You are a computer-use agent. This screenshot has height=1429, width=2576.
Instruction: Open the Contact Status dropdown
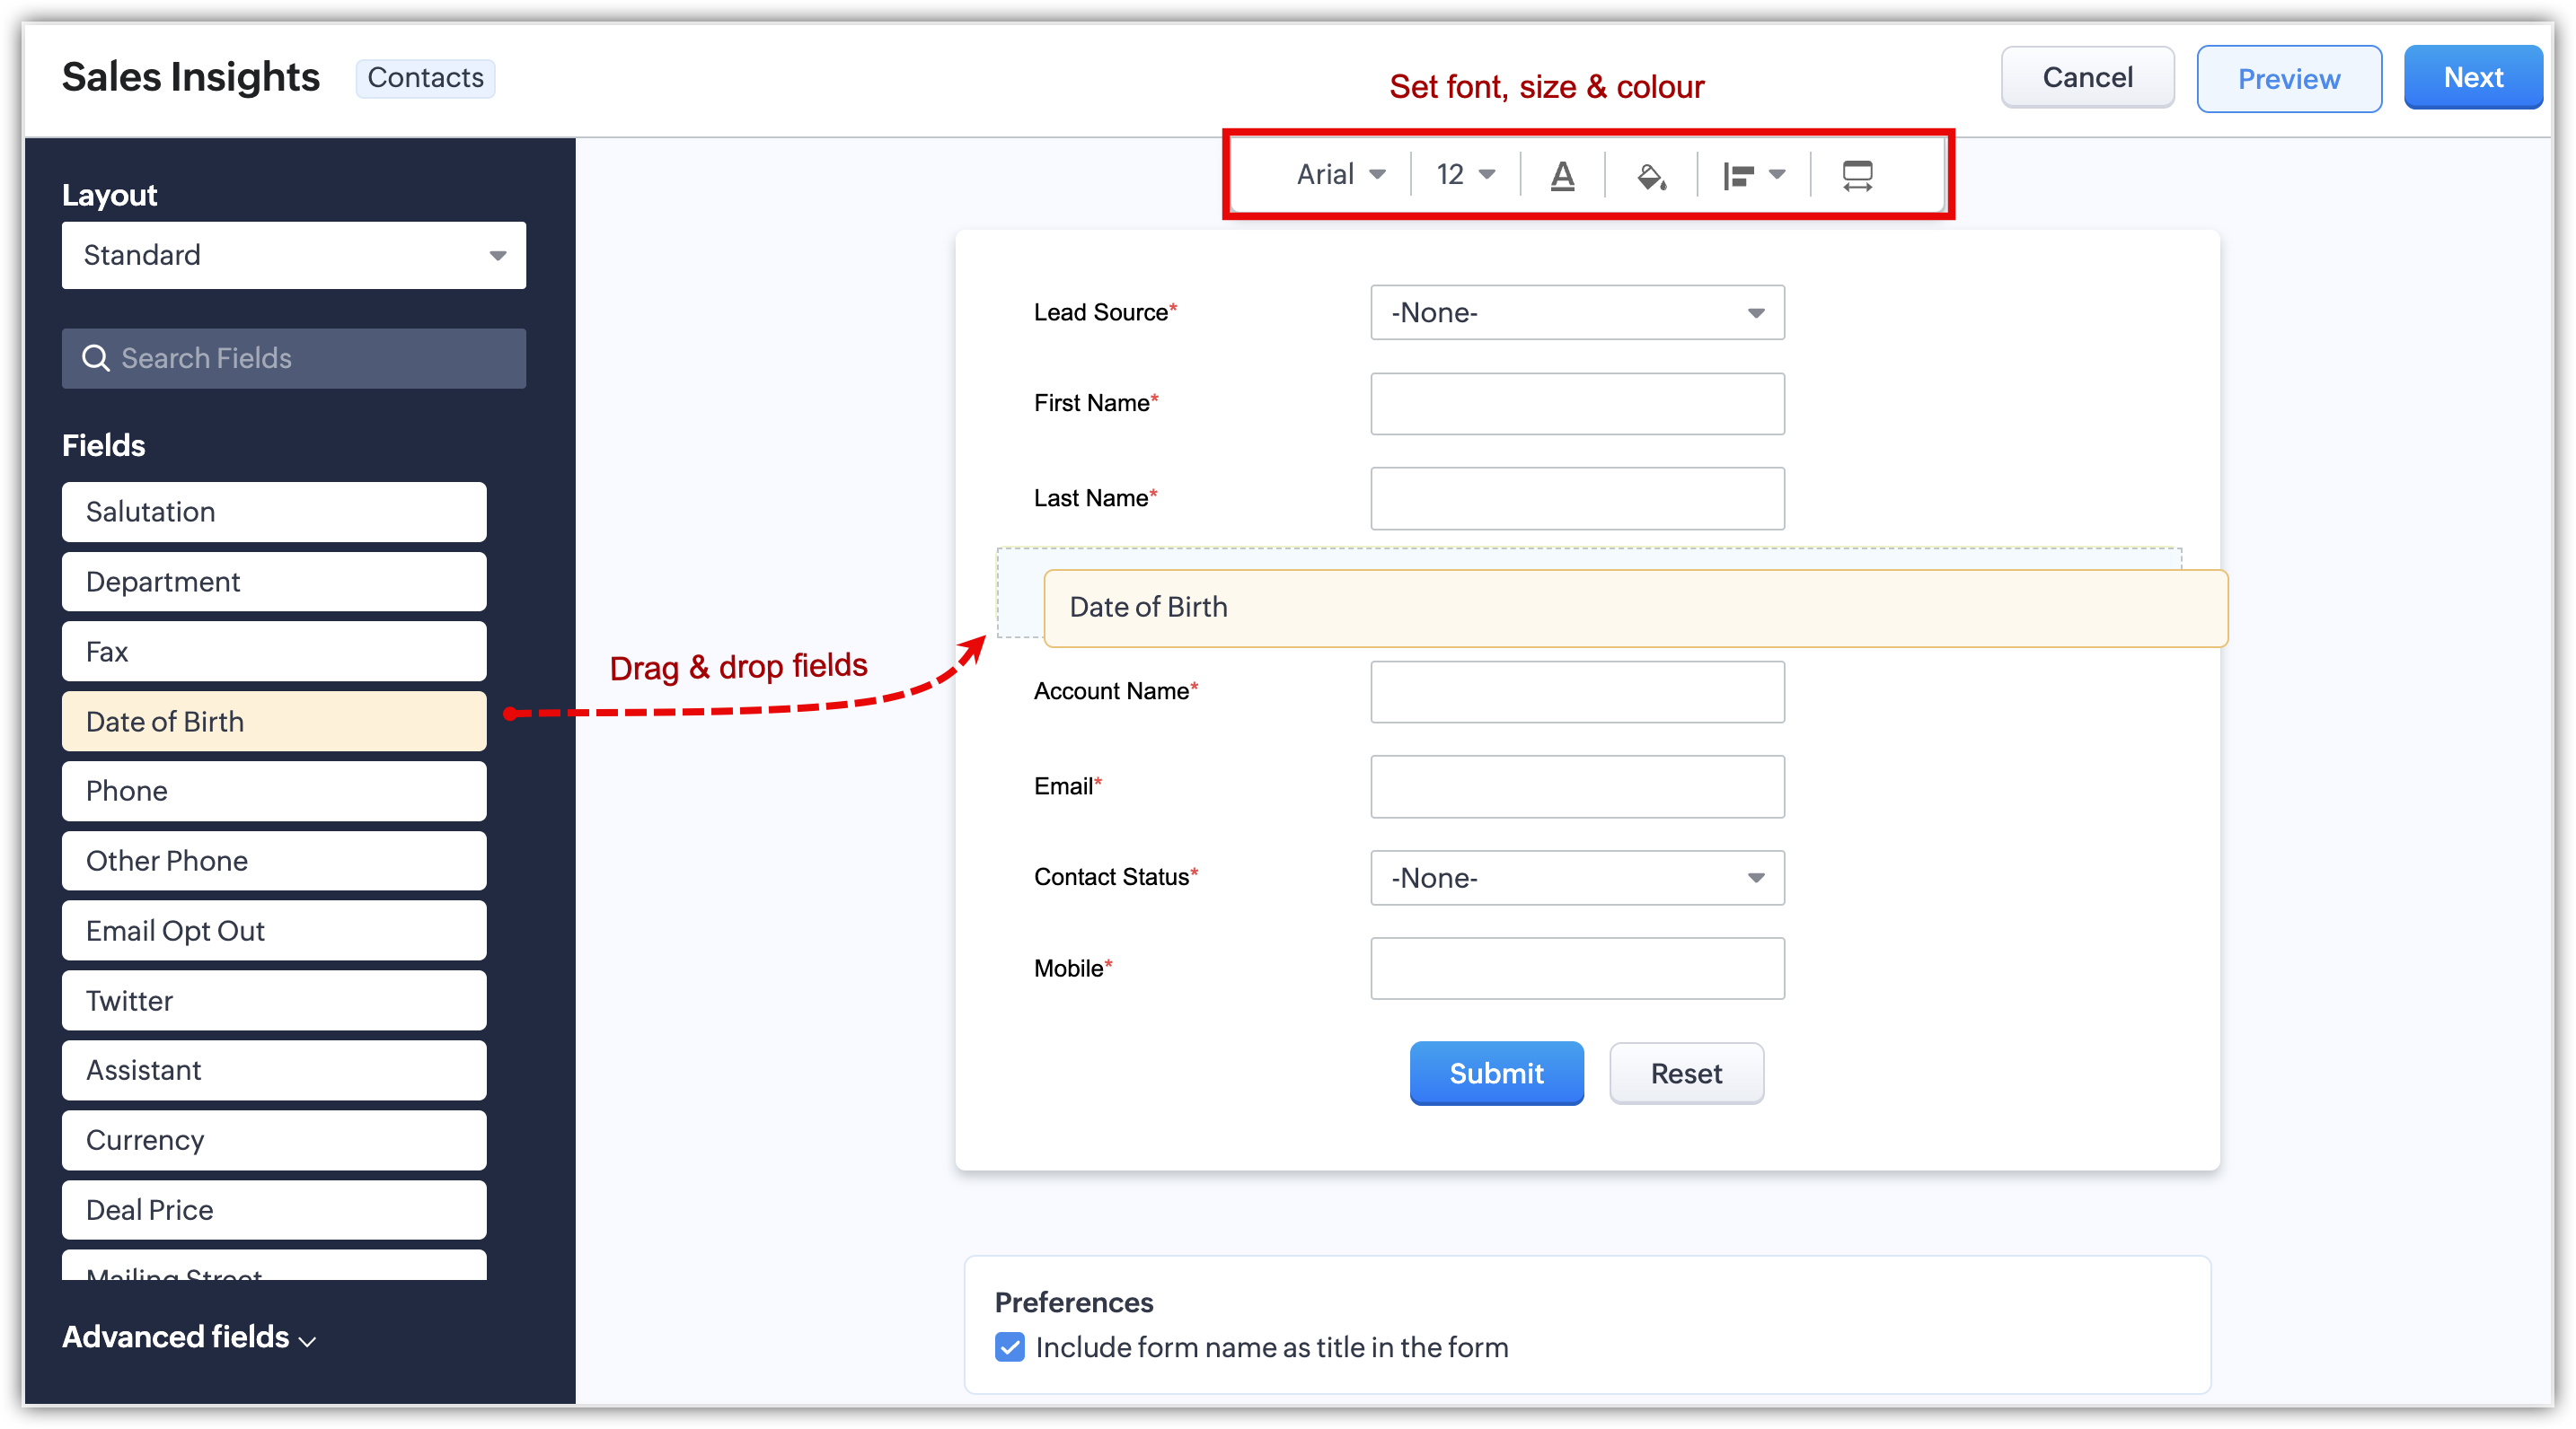coord(1577,877)
